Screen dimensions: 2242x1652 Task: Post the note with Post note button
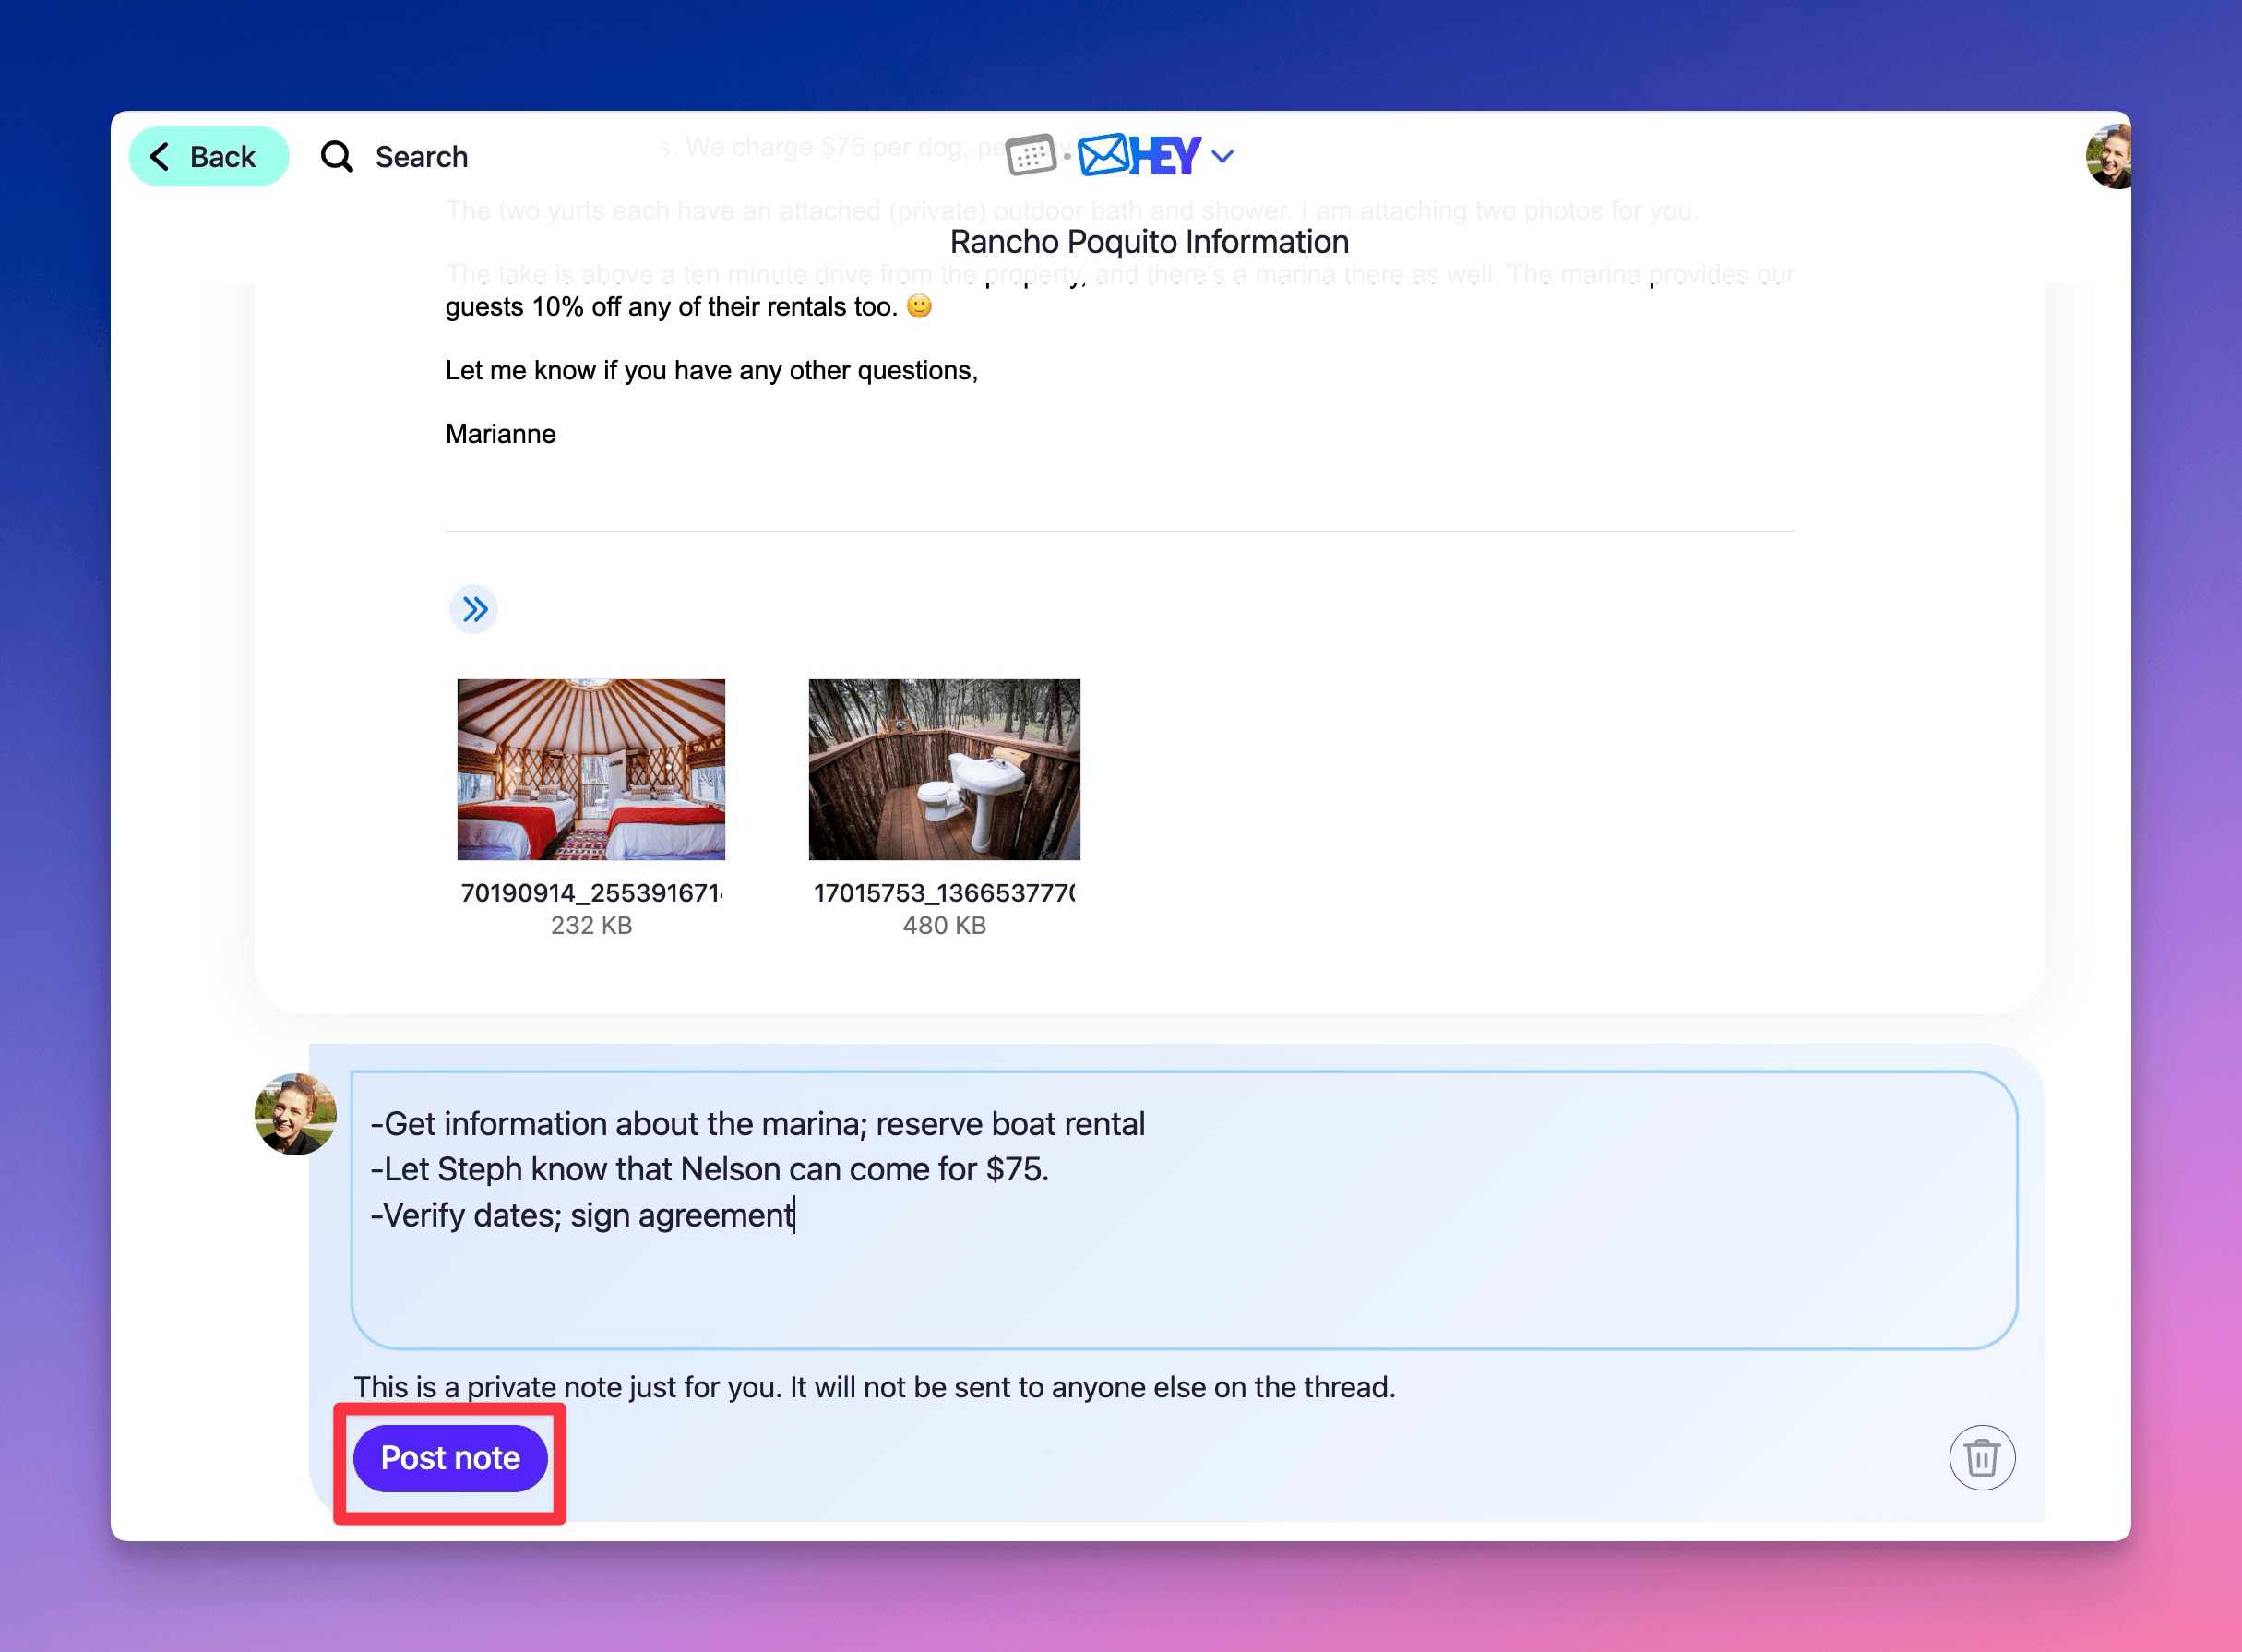click(450, 1458)
